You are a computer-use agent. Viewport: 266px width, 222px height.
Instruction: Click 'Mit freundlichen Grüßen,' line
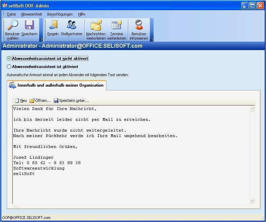[46, 147]
